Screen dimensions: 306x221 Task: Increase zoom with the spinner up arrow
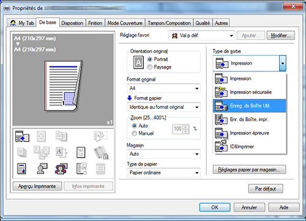click(x=185, y=127)
